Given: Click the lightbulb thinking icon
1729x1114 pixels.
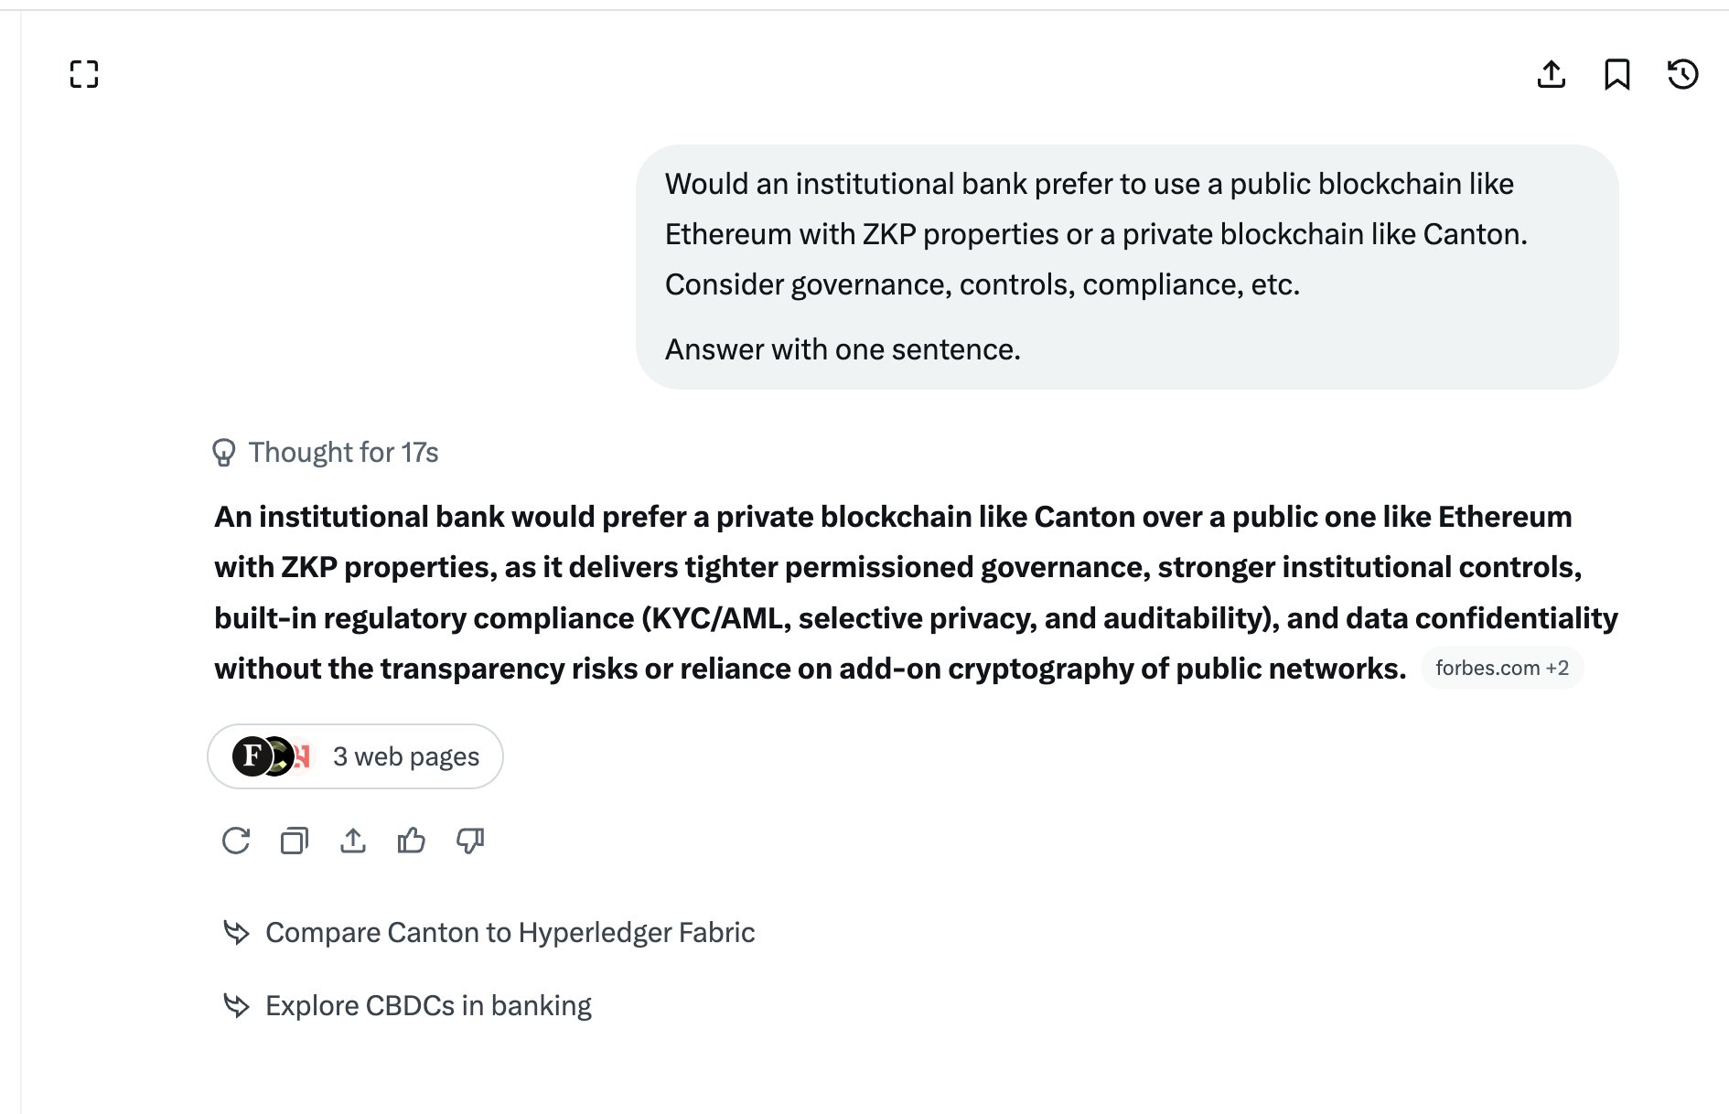Looking at the screenshot, I should pos(223,453).
